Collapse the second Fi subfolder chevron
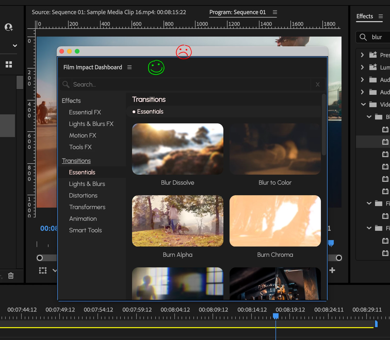The image size is (390, 340). click(x=369, y=228)
